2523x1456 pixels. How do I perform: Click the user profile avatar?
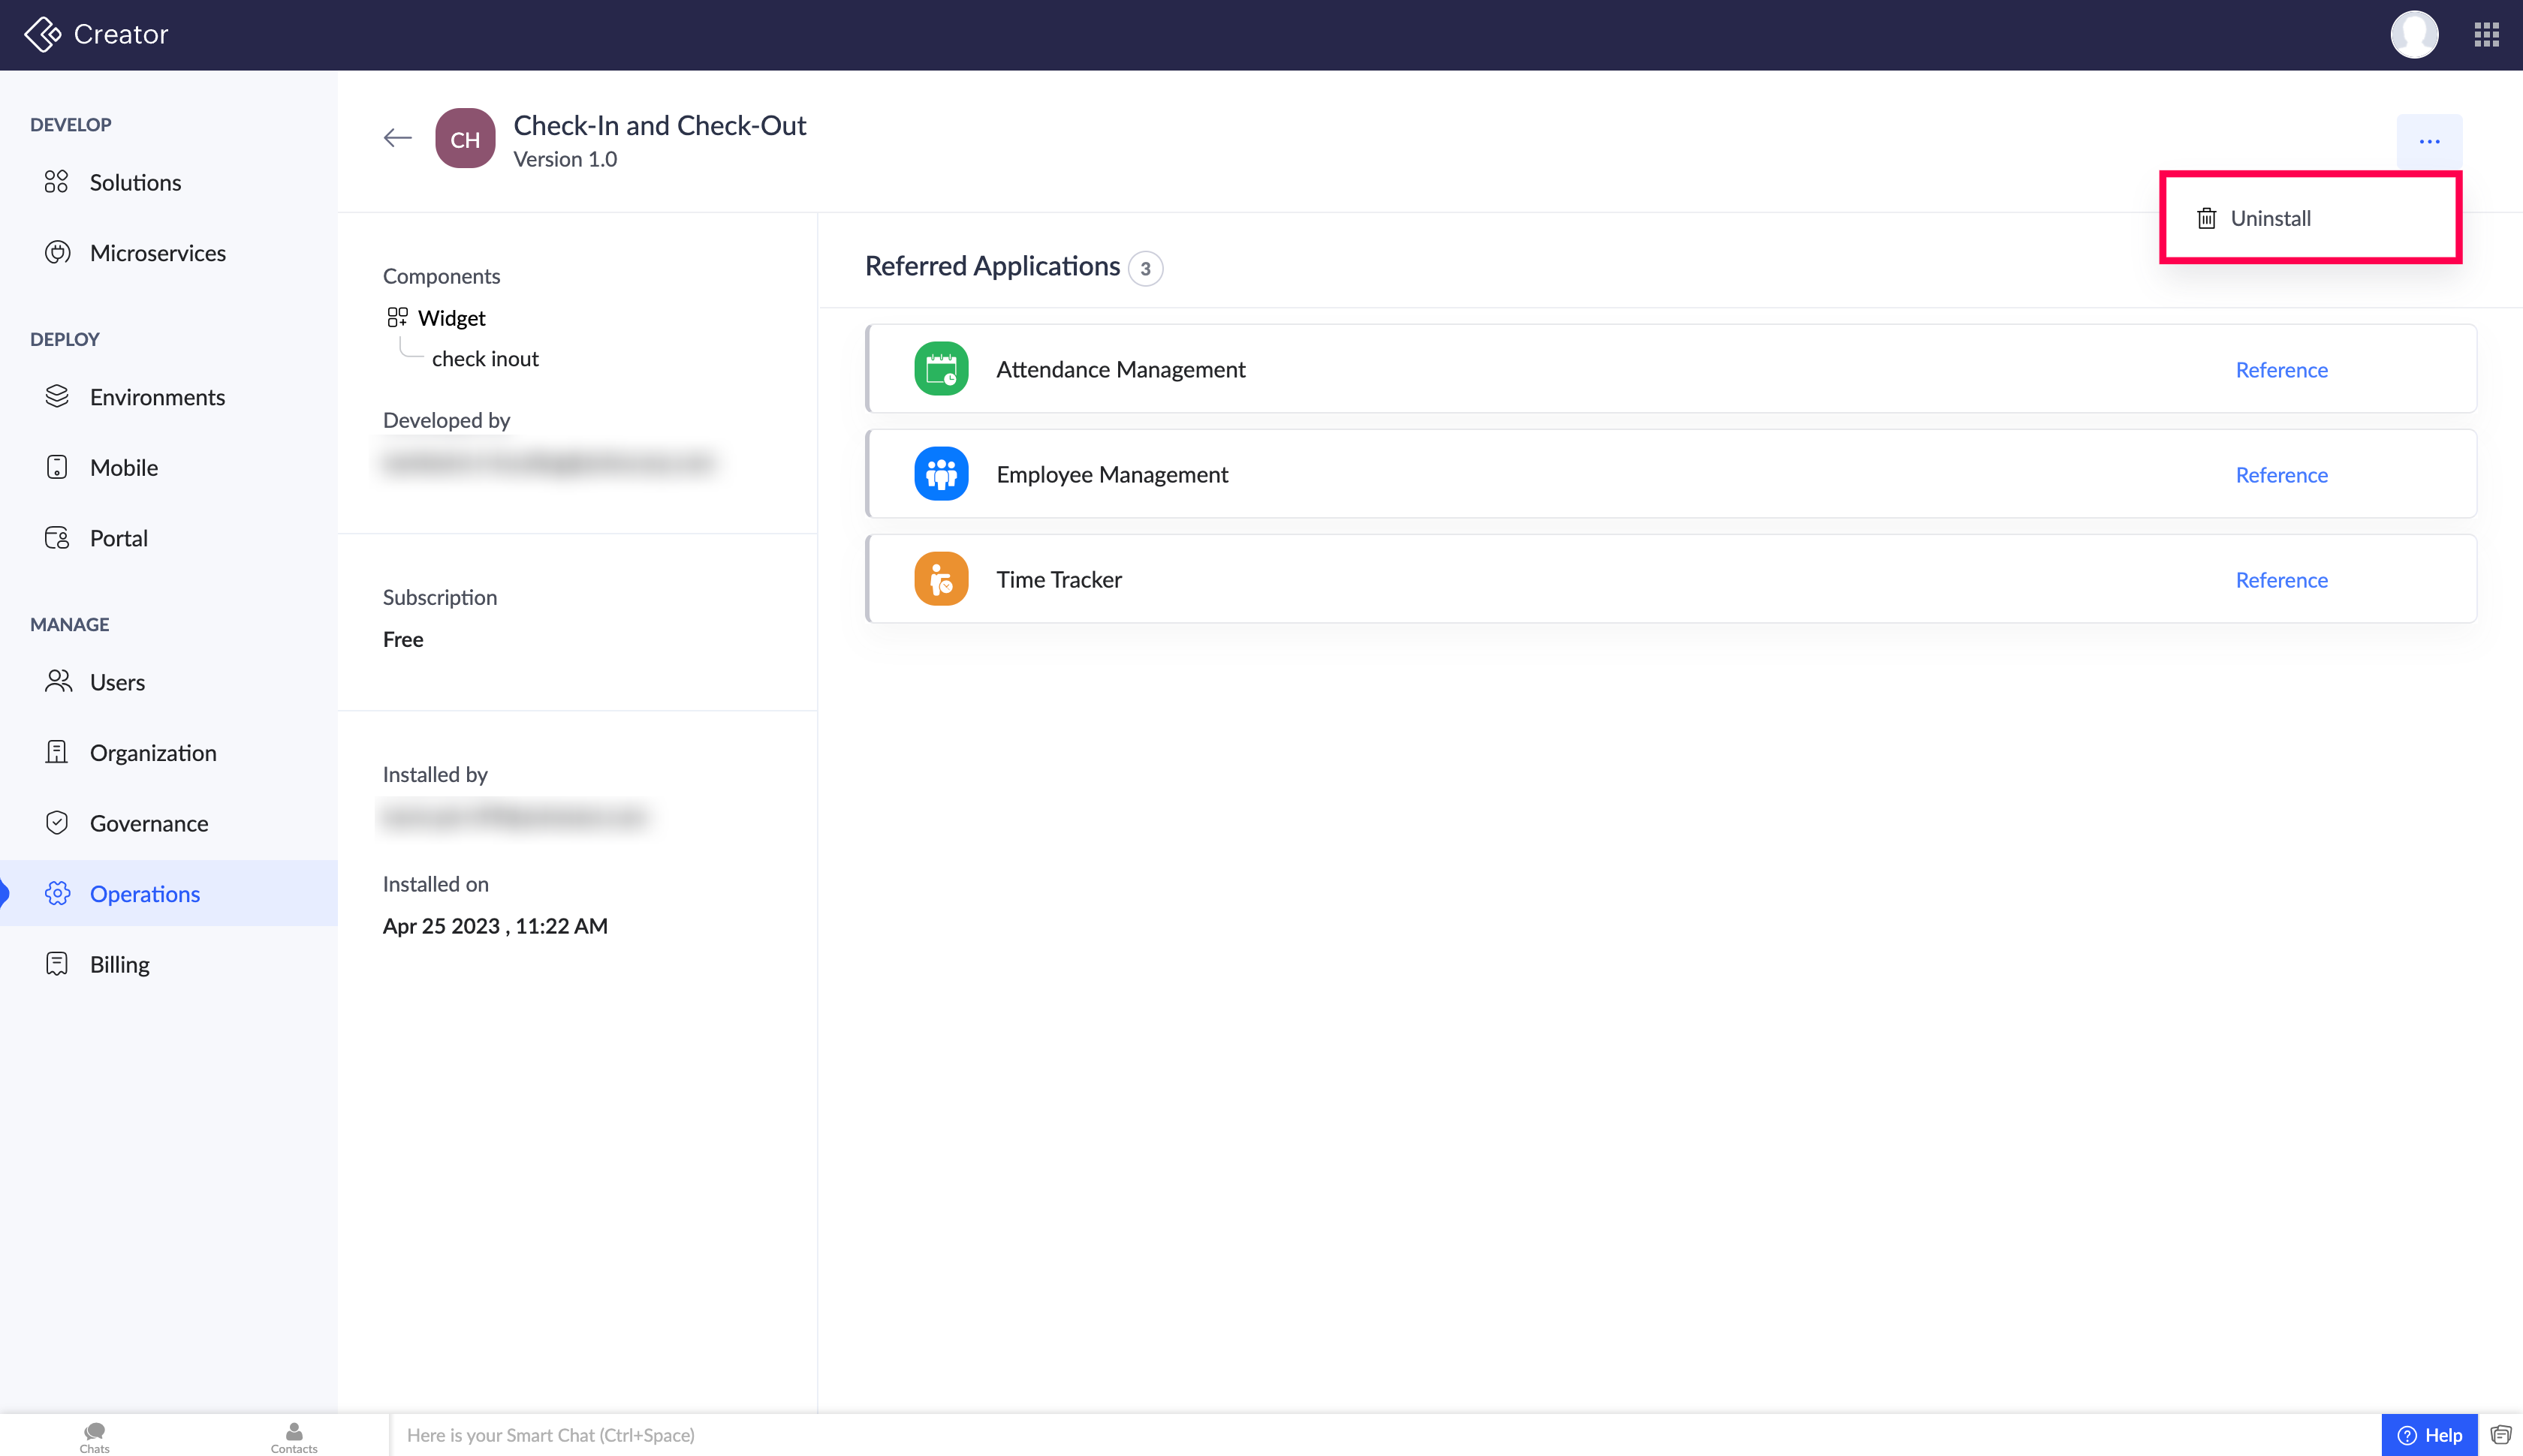click(x=2413, y=35)
